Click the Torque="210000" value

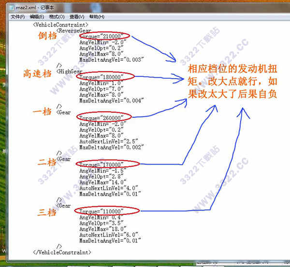pyautogui.click(x=101, y=36)
